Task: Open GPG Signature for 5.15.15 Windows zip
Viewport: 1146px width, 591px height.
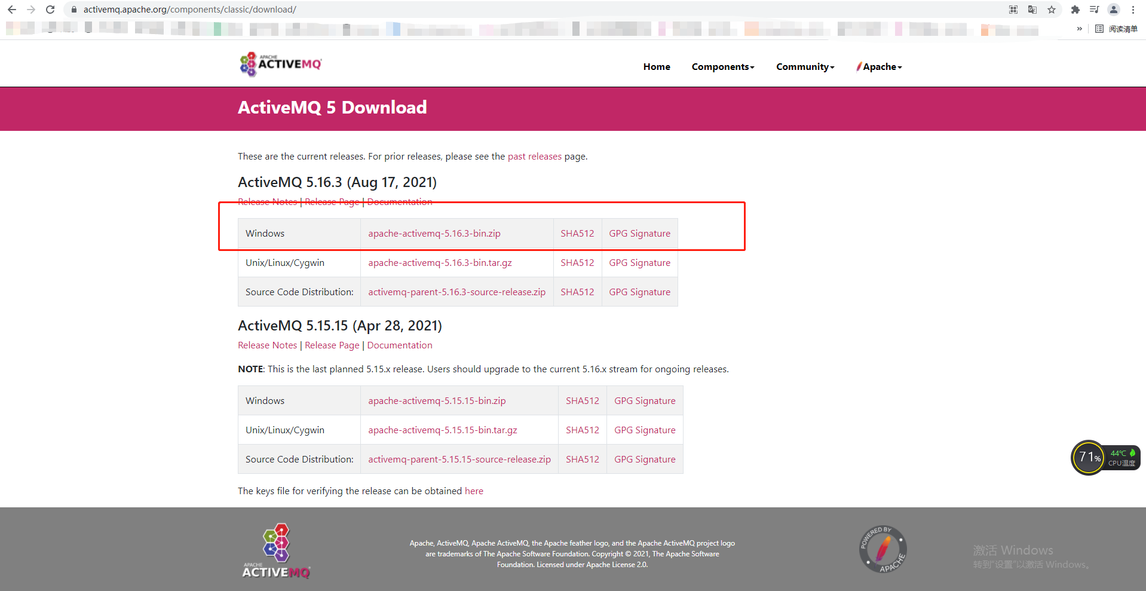Action: click(645, 401)
